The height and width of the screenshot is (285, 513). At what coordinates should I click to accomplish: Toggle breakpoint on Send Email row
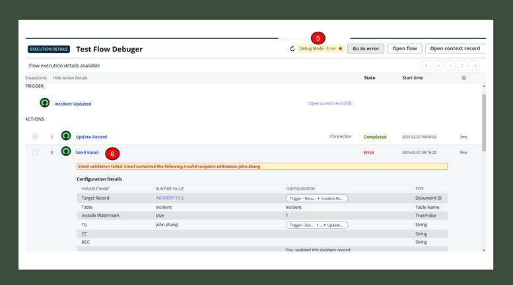click(x=35, y=152)
